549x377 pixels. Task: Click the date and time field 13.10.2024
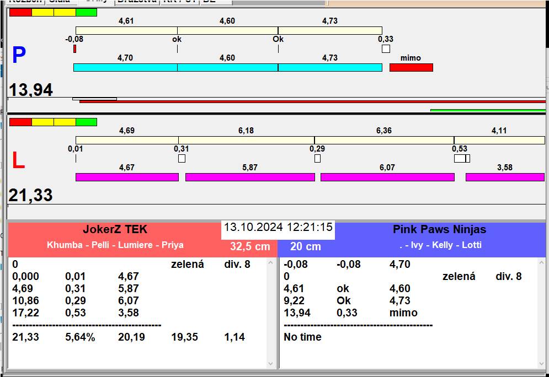pyautogui.click(x=278, y=227)
